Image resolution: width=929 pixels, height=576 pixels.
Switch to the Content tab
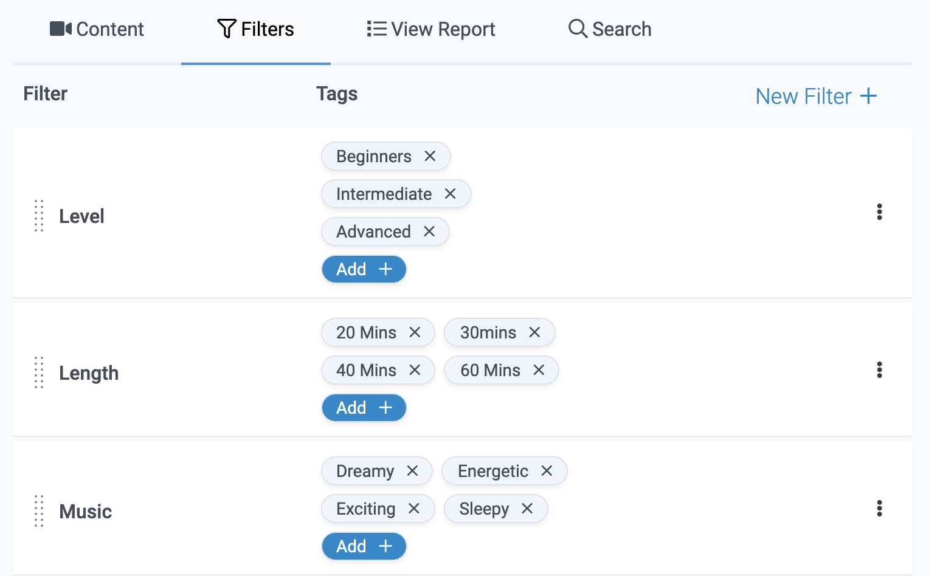pyautogui.click(x=96, y=28)
